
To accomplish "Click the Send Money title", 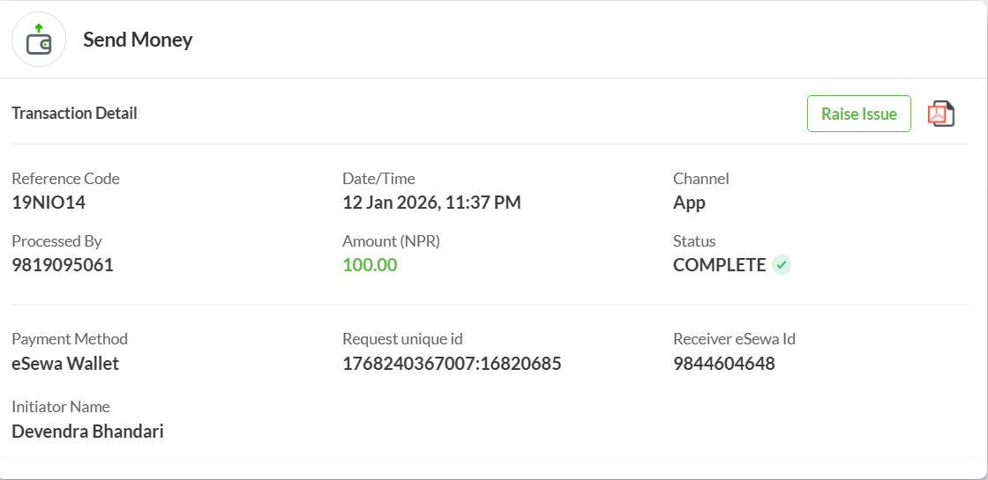I will tap(138, 40).
